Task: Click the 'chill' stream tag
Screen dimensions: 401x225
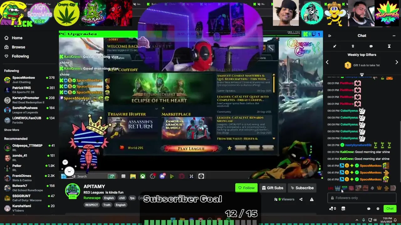Action: [122, 198]
